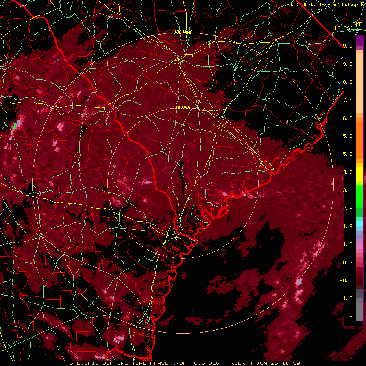The image size is (366, 366).
Task: Click the cyan segment of the color bar
Action: [359, 224]
